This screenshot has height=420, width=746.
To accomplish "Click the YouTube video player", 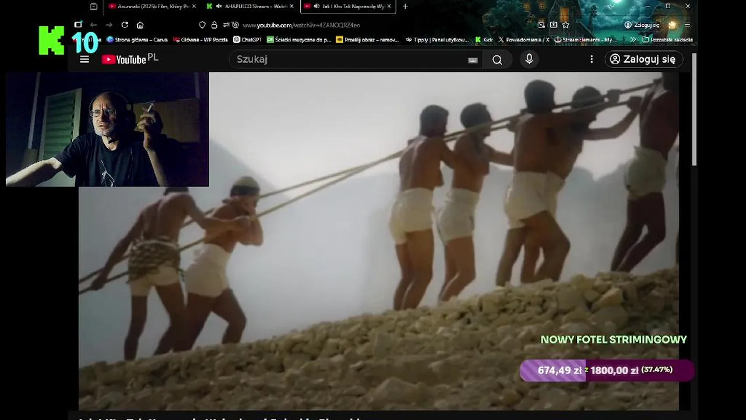I will point(379,241).
